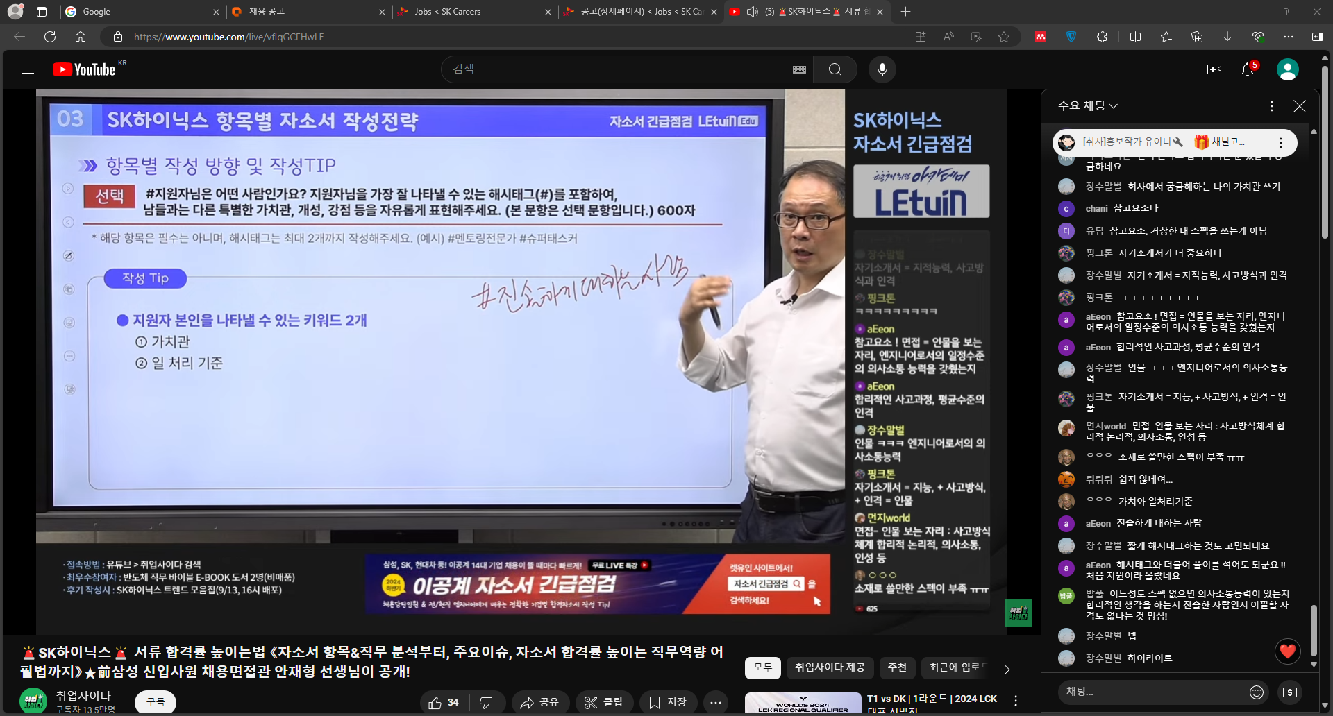The image size is (1333, 716).
Task: Toggle browser sidebar button
Action: click(1318, 37)
